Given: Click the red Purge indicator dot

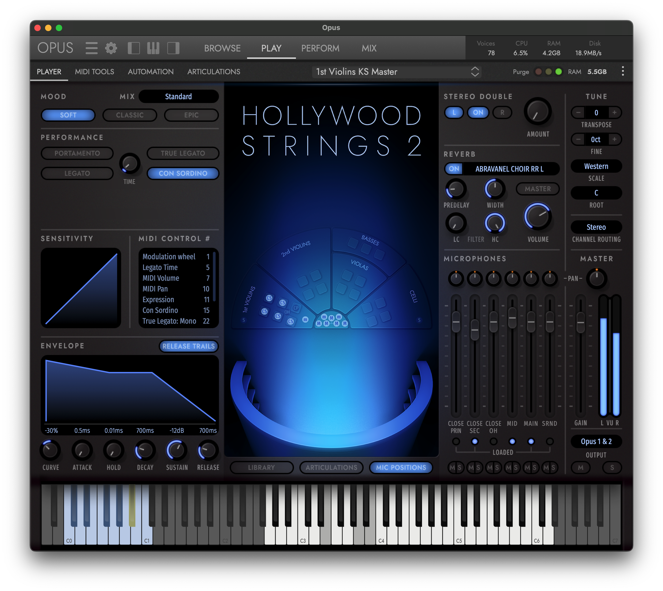Looking at the screenshot, I should (x=538, y=71).
